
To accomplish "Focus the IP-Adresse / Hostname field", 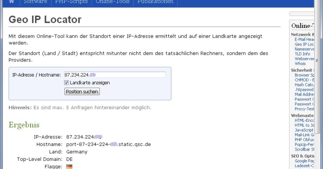I will click(115, 75).
